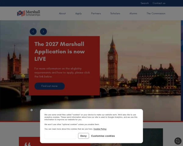The width and height of the screenshot is (183, 146).
Task: Click Customise cookies
Action: pos(103,136)
